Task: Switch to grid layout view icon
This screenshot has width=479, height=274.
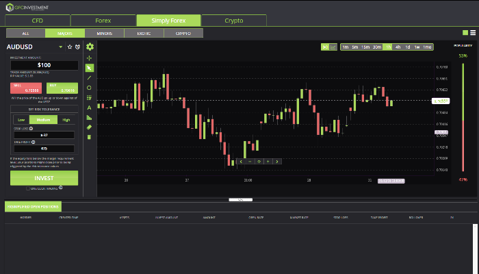Action: tap(465, 33)
